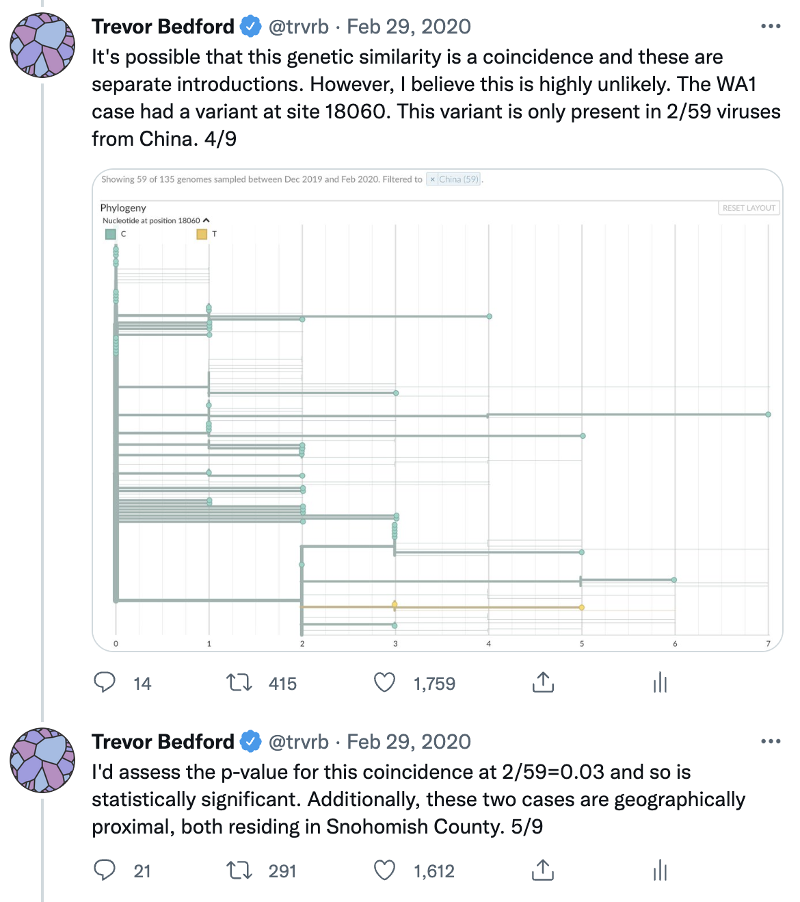The height and width of the screenshot is (902, 800).
Task: Retweet the 5/9 p-value tweet
Action: point(239,870)
